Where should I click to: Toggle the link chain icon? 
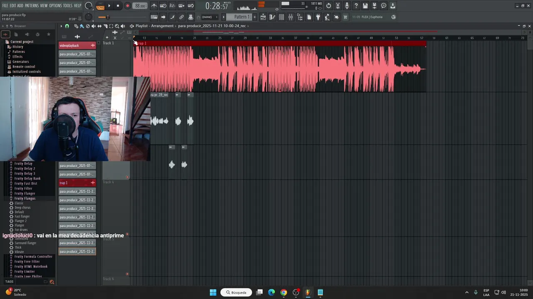tap(182, 17)
